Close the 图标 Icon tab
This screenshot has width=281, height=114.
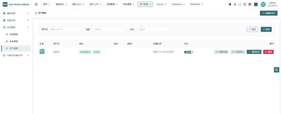tap(84, 4)
